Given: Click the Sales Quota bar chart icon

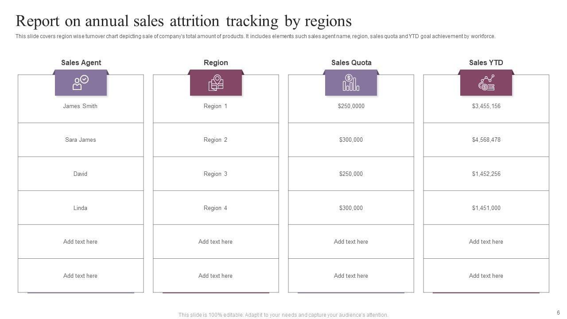Looking at the screenshot, I should tap(351, 83).
